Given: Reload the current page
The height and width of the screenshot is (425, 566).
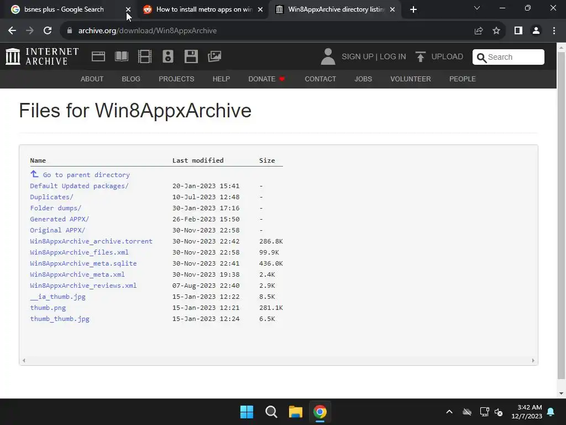Looking at the screenshot, I should click(48, 31).
